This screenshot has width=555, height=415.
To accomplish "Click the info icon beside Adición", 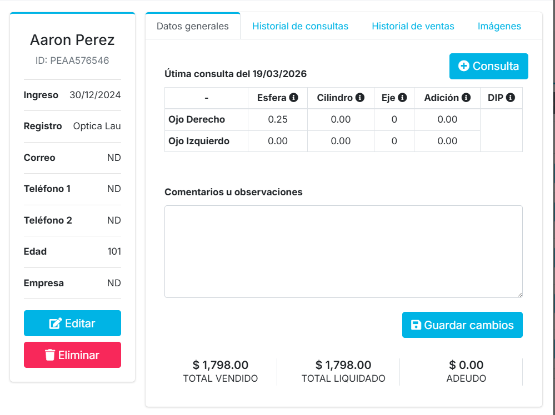I will pos(466,98).
